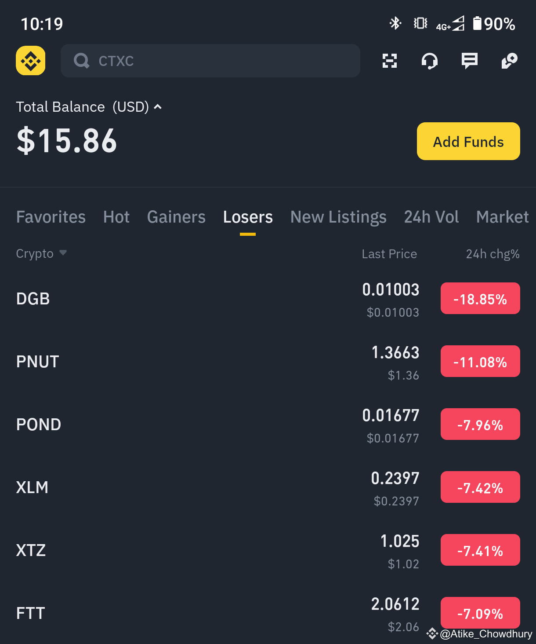
Task: Tap the battery status icon
Action: tap(477, 23)
